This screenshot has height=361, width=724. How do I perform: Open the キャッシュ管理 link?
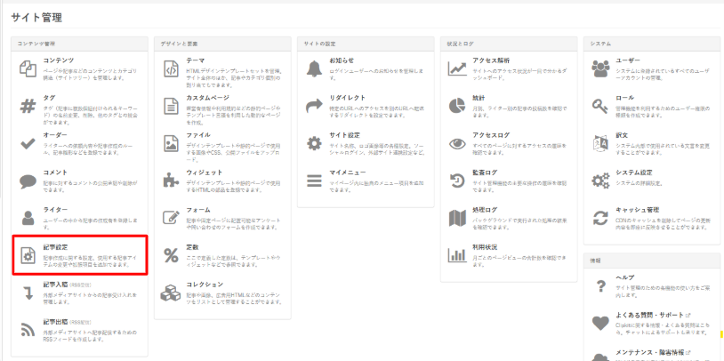[x=638, y=210]
